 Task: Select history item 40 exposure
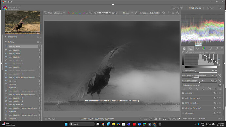[x=12, y=84]
